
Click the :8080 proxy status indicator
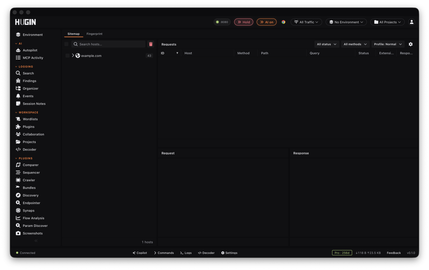222,22
